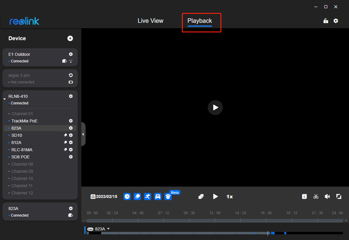Select TrackMix PoE channel
Viewport: 349px width, 240px height.
pos(24,121)
